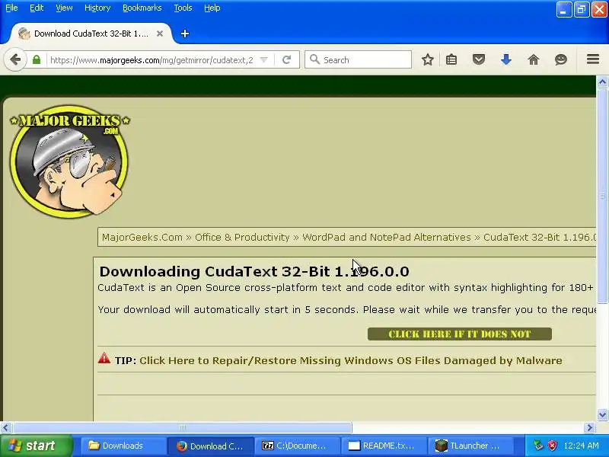Click the MajorGeeks.Com breadcrumb link
The height and width of the screenshot is (457, 609).
pyautogui.click(x=142, y=237)
